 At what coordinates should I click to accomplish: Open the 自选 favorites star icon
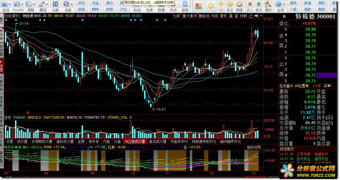point(4,4)
